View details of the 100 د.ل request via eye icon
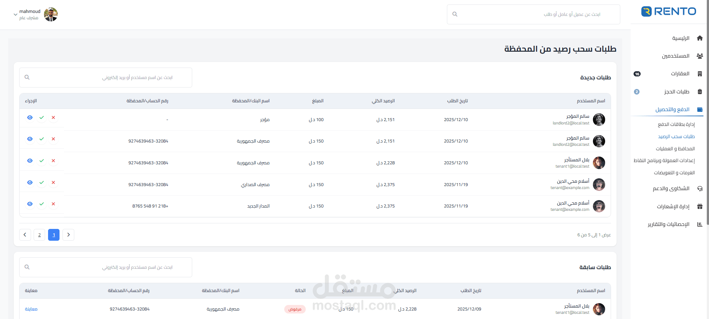This screenshot has width=709, height=319. 30,117
